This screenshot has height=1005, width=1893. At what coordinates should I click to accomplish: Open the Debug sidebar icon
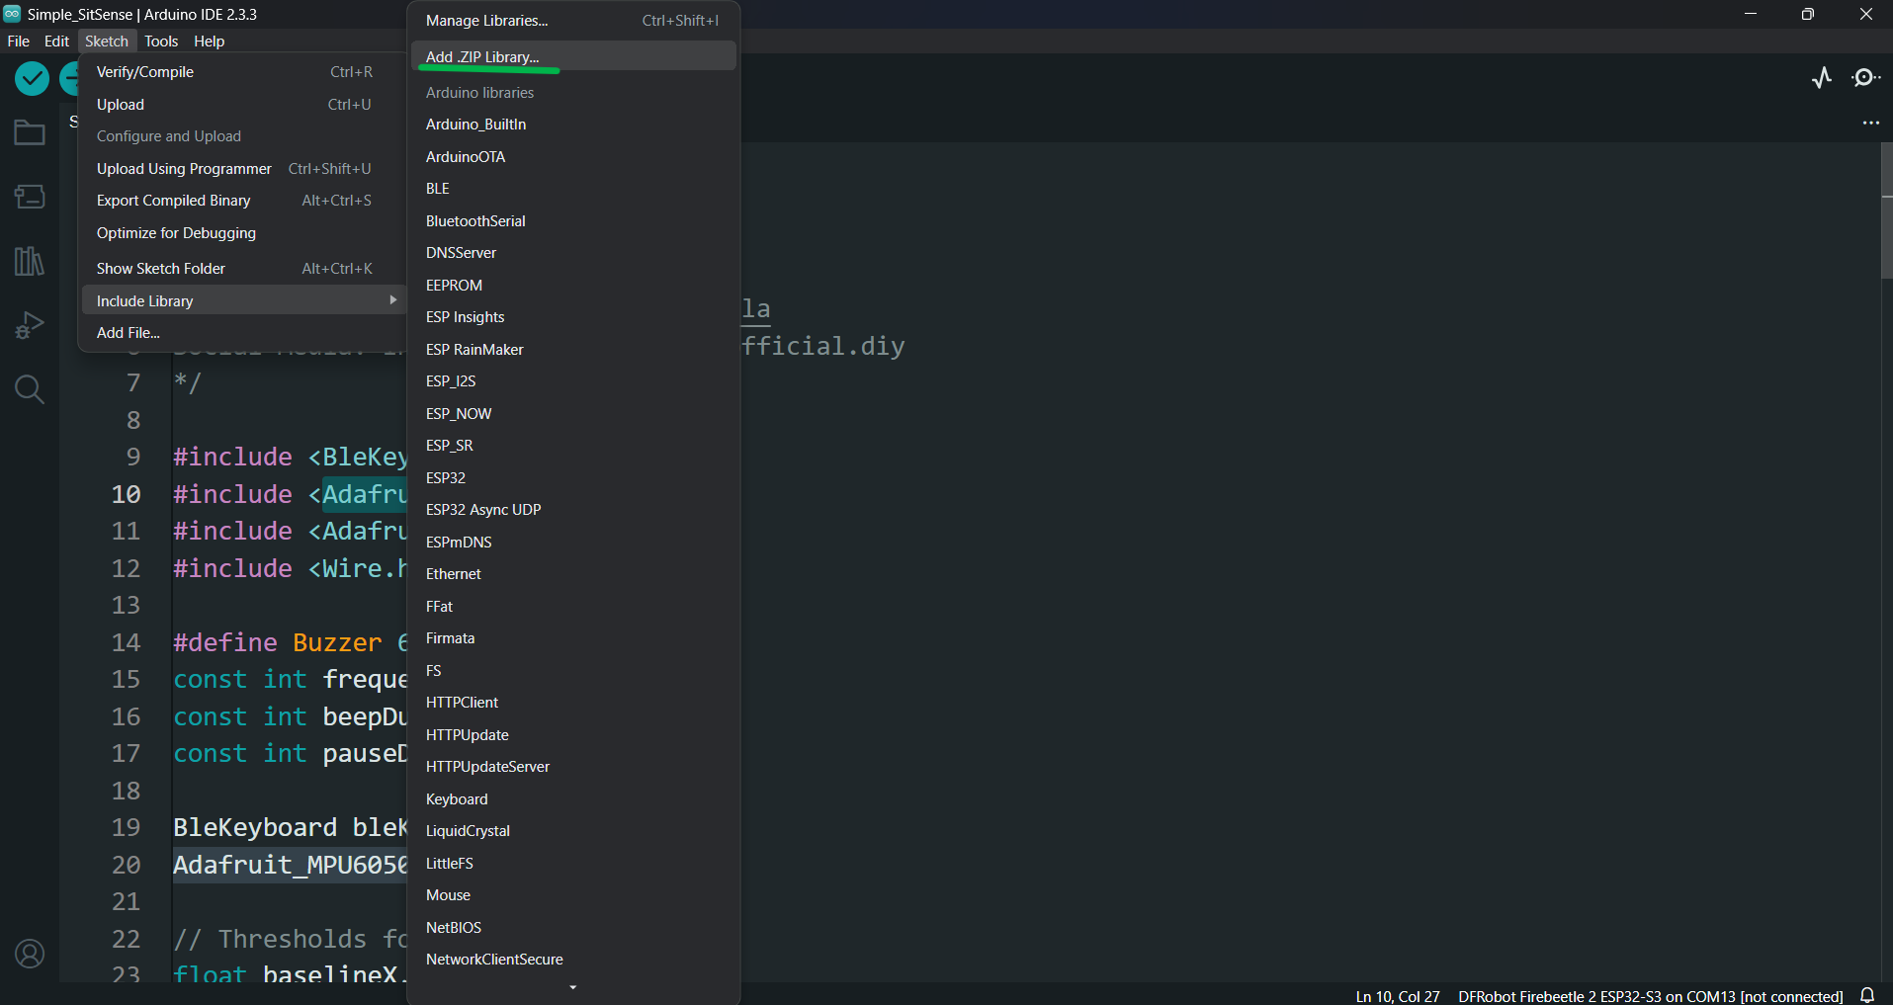[30, 325]
